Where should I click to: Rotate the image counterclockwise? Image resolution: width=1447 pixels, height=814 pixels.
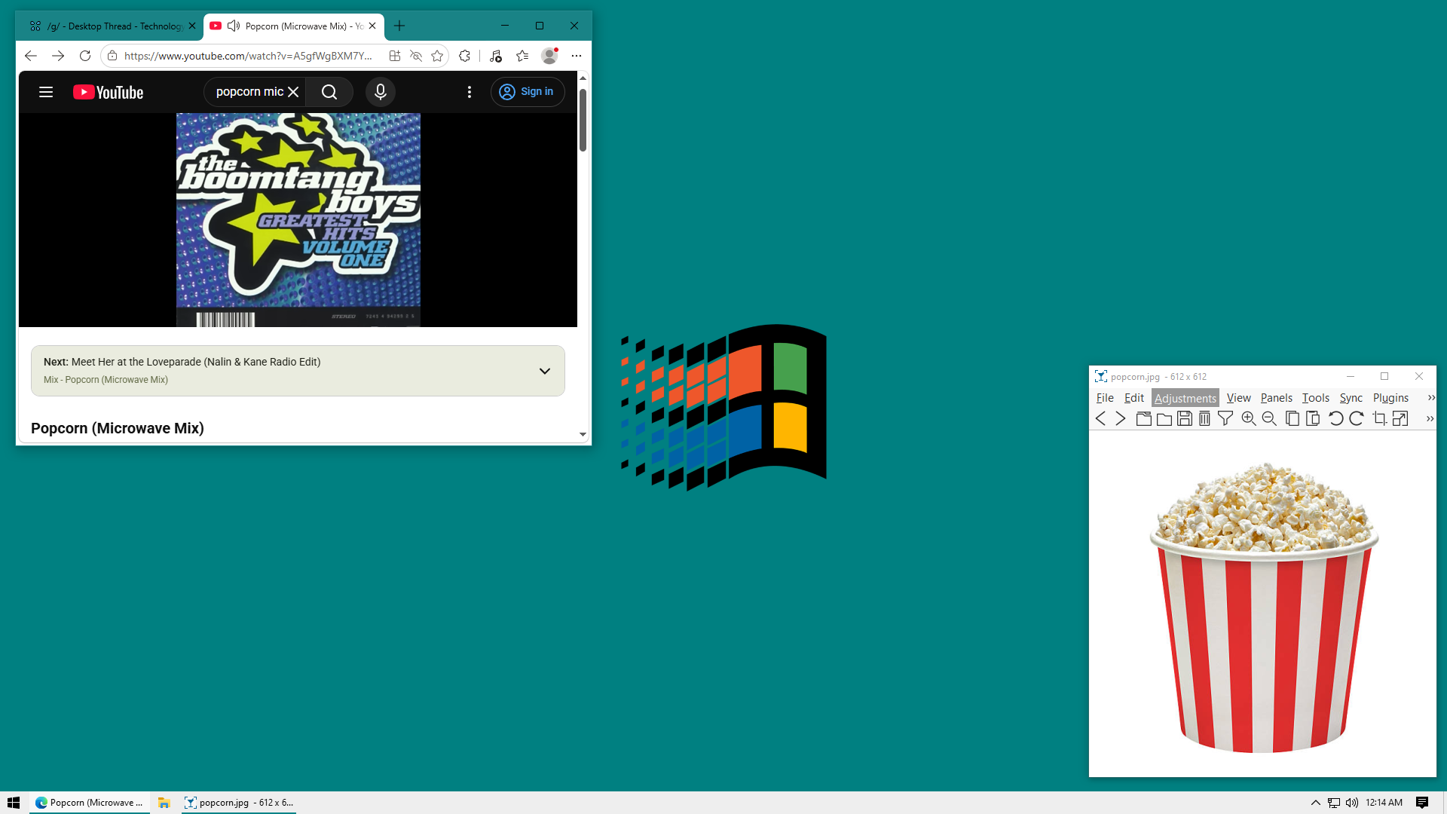click(x=1336, y=419)
